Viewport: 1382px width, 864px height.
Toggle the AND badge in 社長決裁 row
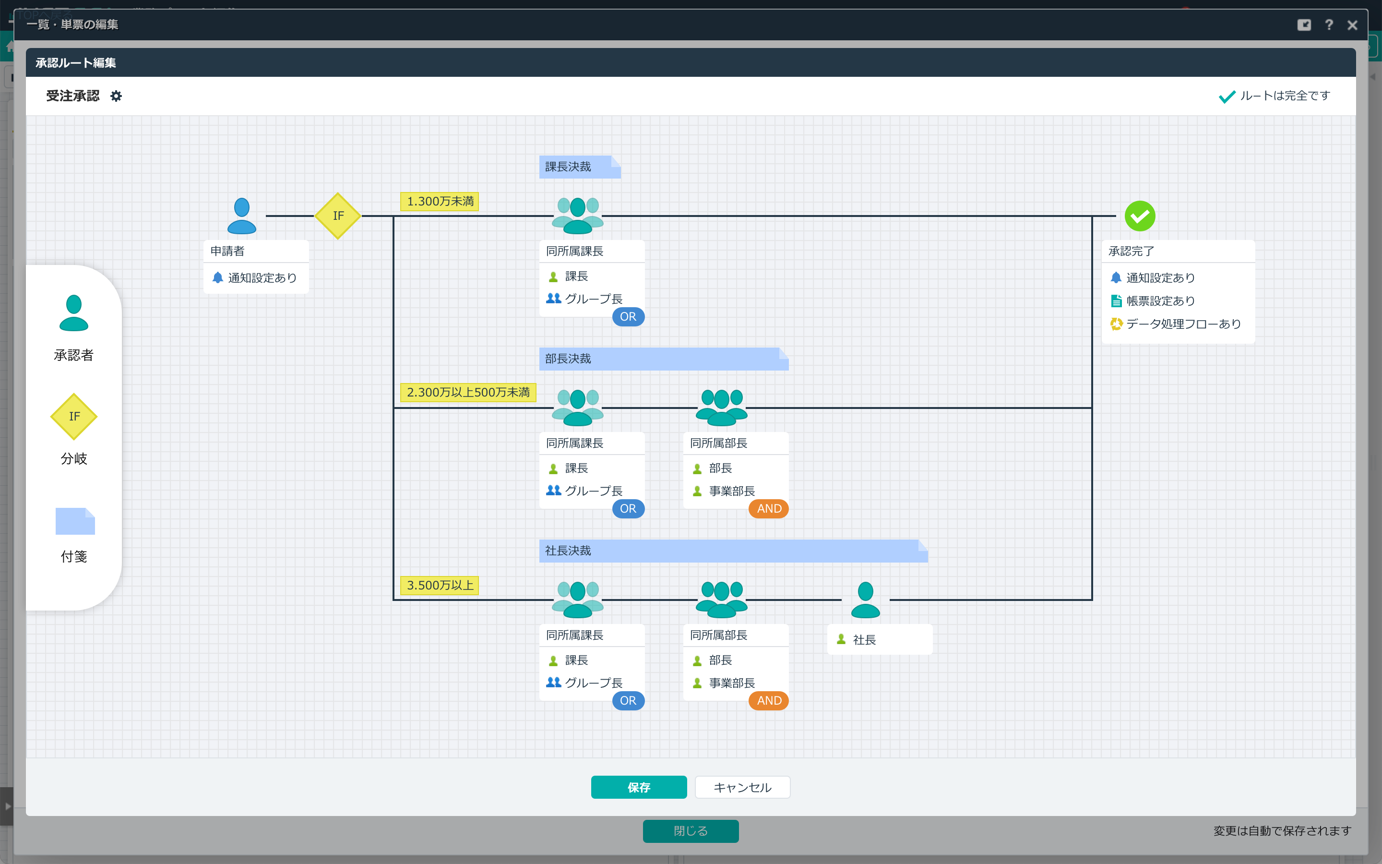coord(769,701)
